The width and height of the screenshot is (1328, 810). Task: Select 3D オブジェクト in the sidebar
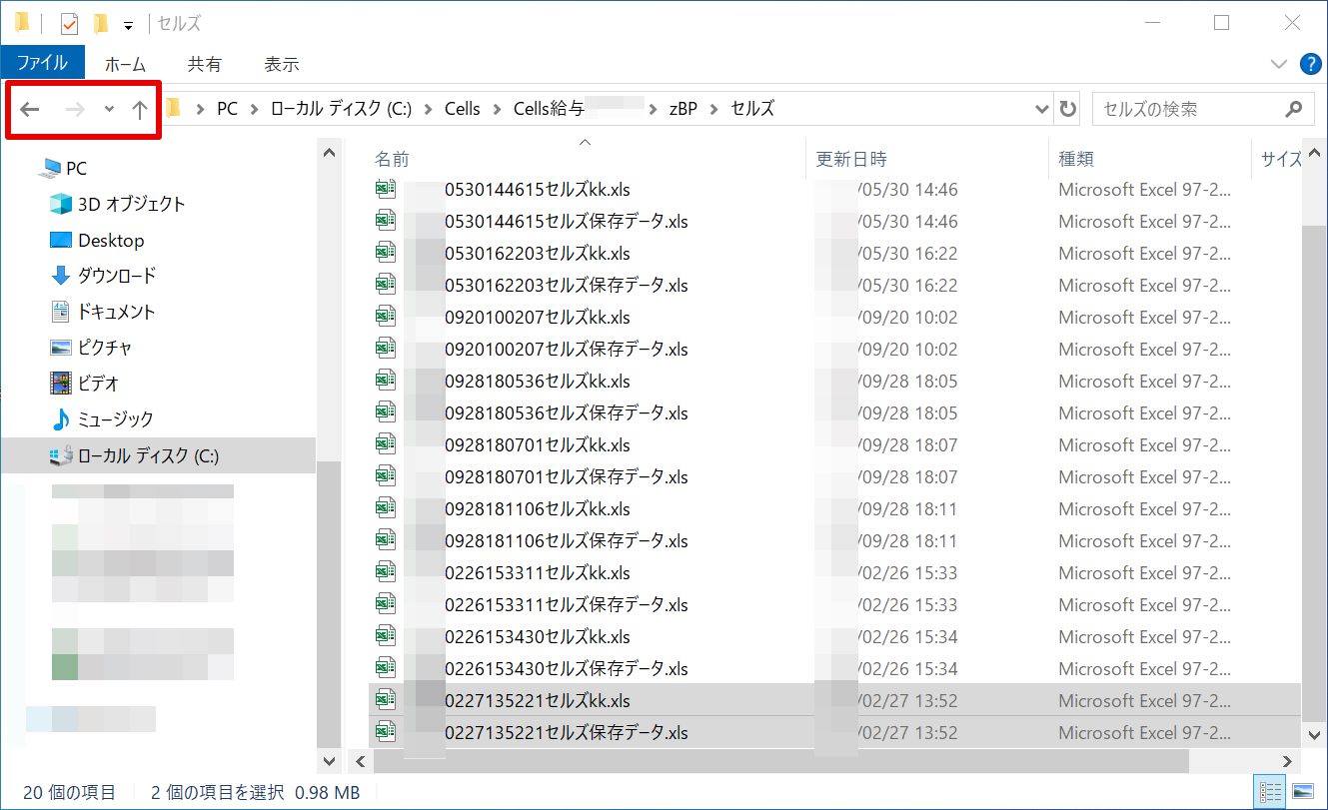[x=131, y=204]
